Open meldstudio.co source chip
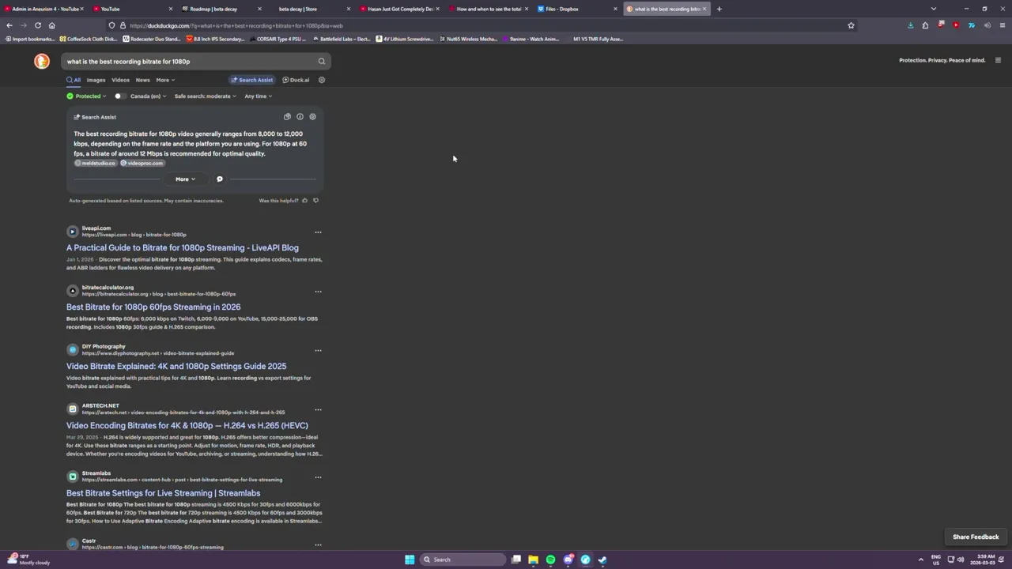This screenshot has height=569, width=1012. pyautogui.click(x=95, y=163)
